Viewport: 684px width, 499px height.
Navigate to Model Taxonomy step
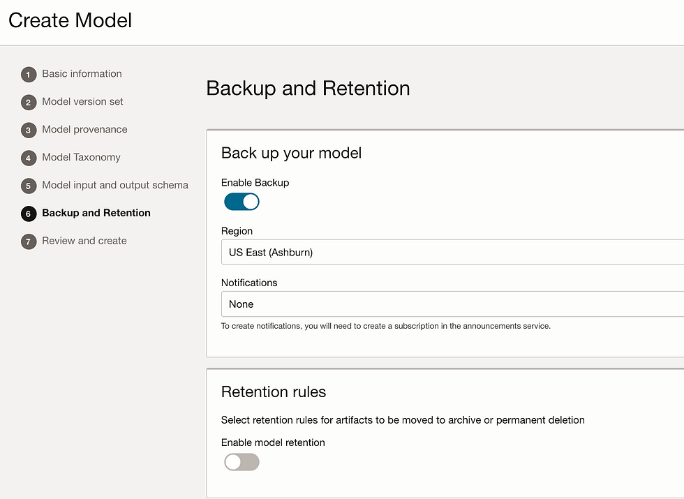81,158
